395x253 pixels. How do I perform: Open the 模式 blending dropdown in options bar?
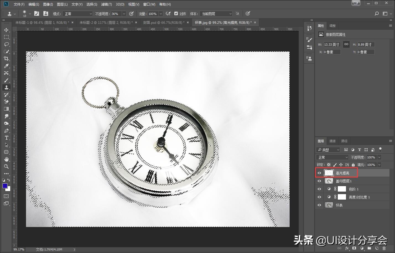point(77,14)
